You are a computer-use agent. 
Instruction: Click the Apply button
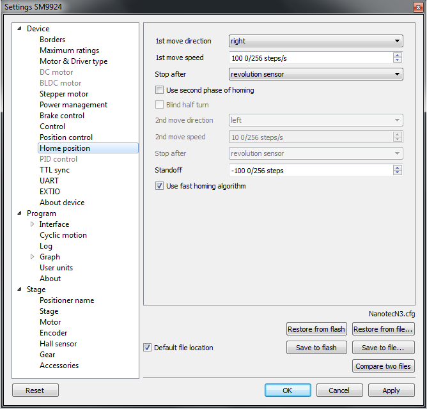[x=391, y=390]
